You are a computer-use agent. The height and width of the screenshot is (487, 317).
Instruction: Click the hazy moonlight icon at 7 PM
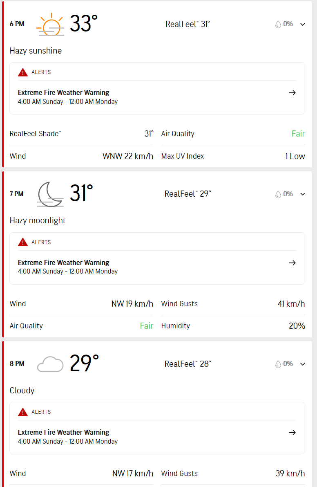click(50, 194)
